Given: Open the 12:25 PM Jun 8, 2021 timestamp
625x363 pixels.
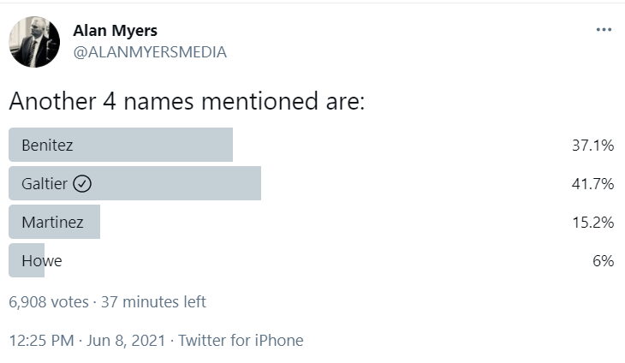Looking at the screenshot, I should pyautogui.click(x=86, y=341).
